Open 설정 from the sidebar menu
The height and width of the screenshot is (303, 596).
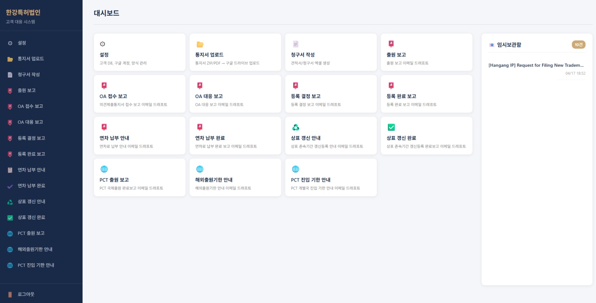(41, 43)
